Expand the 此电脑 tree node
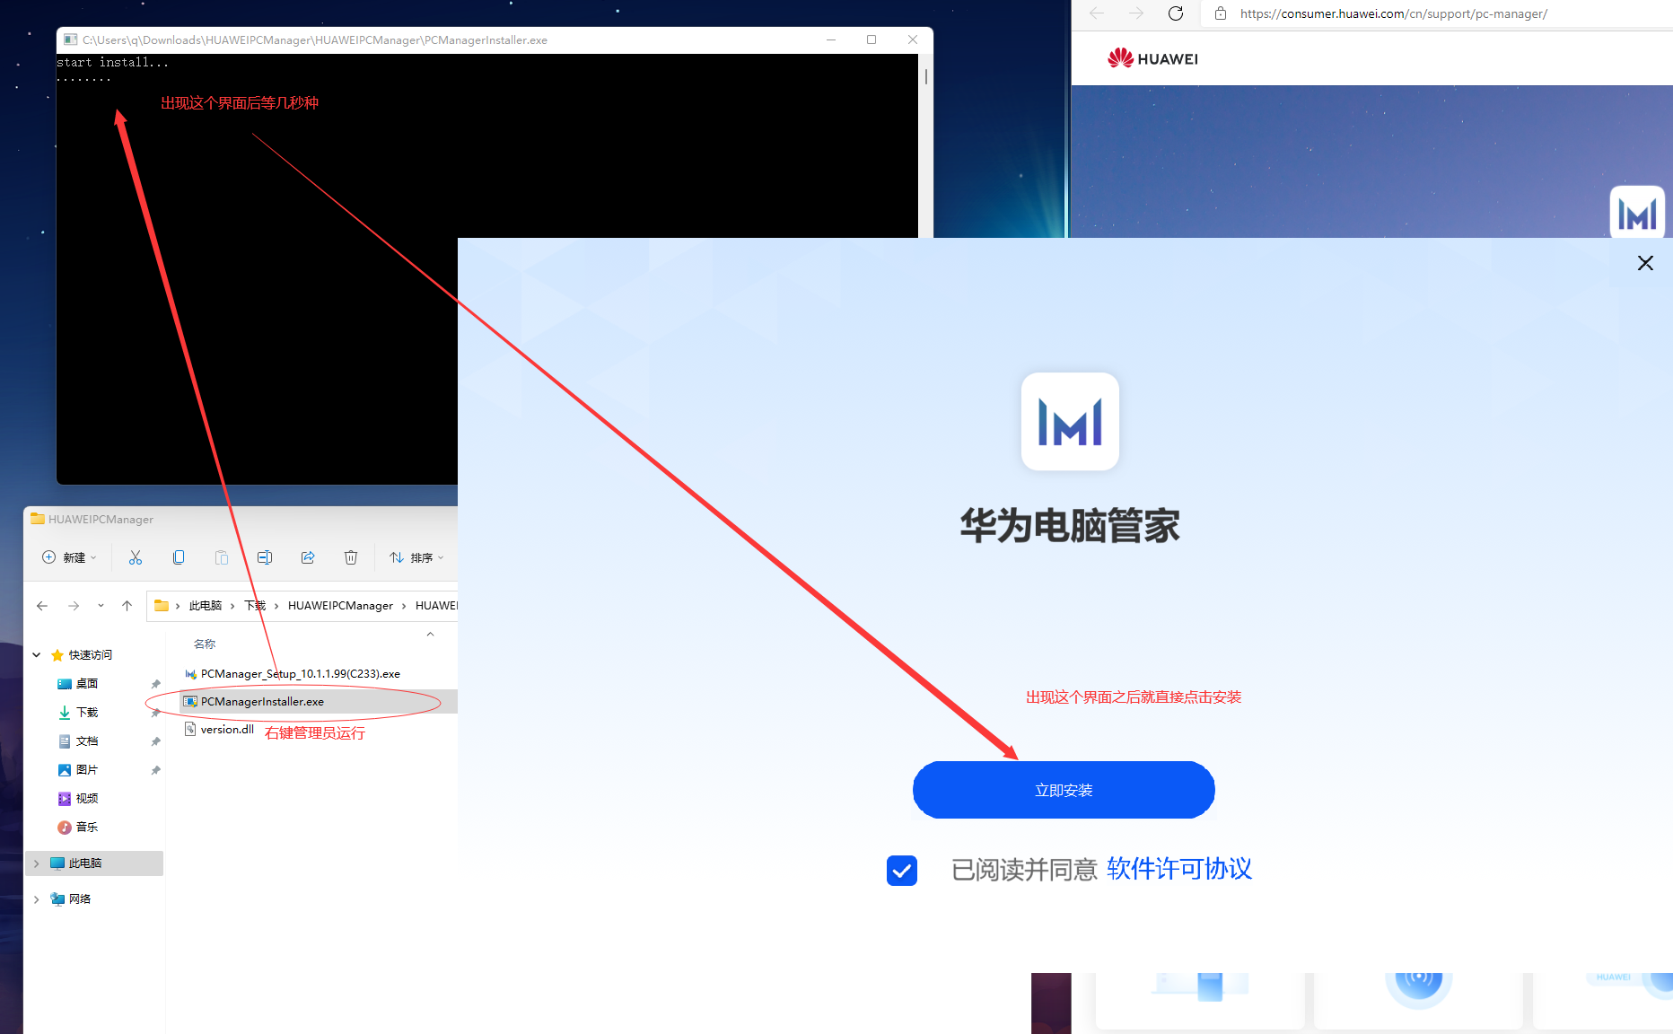Image resolution: width=1673 pixels, height=1034 pixels. coord(36,863)
